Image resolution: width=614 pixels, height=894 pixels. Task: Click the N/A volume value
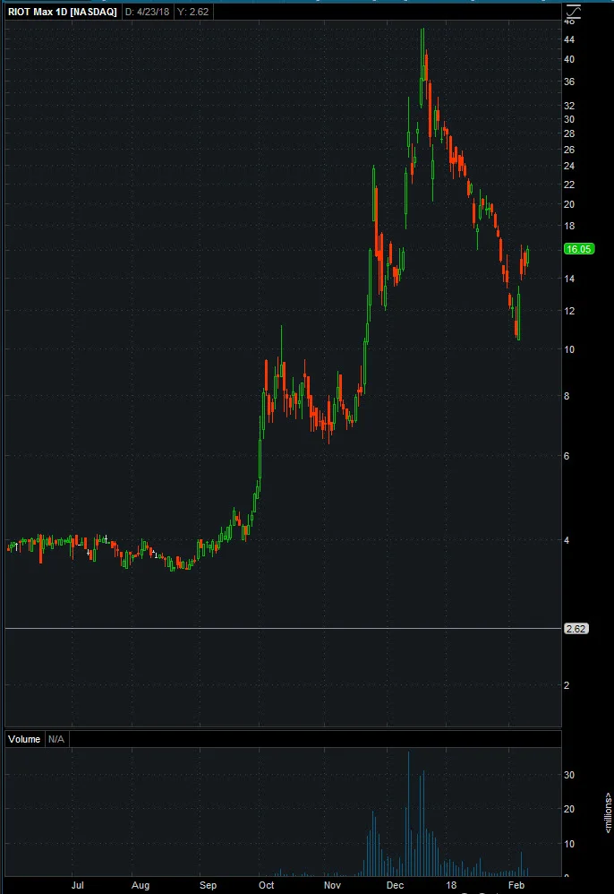(55, 740)
